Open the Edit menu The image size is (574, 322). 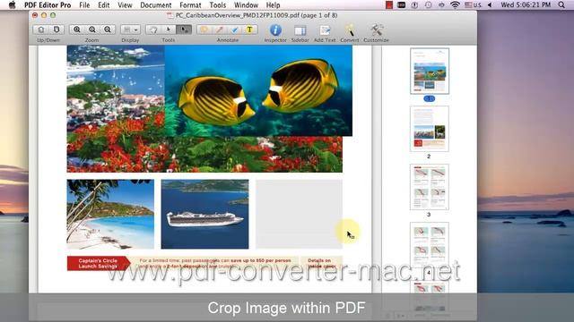pos(104,5)
